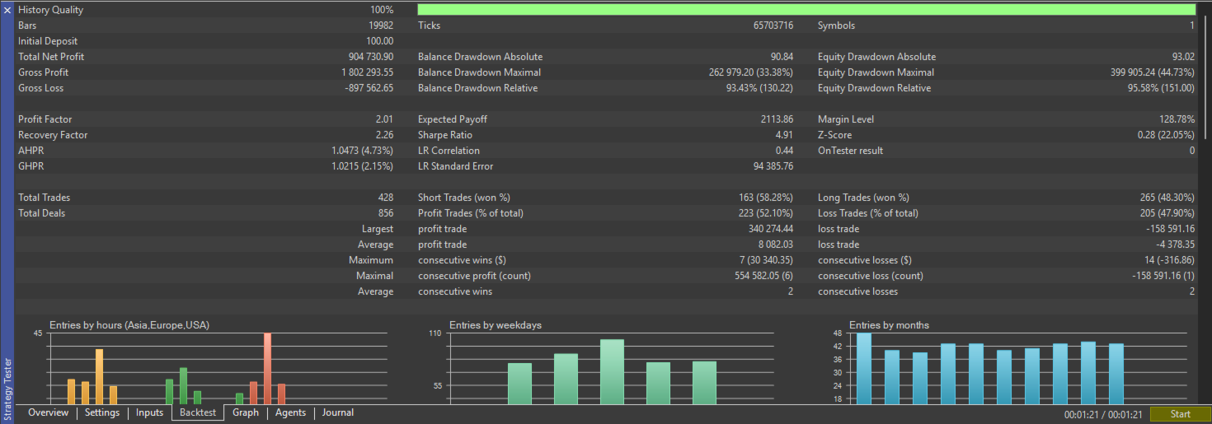Viewport: 1212px width, 424px height.
Task: Click the tallest red bar in the hours chart
Action: pyautogui.click(x=267, y=367)
